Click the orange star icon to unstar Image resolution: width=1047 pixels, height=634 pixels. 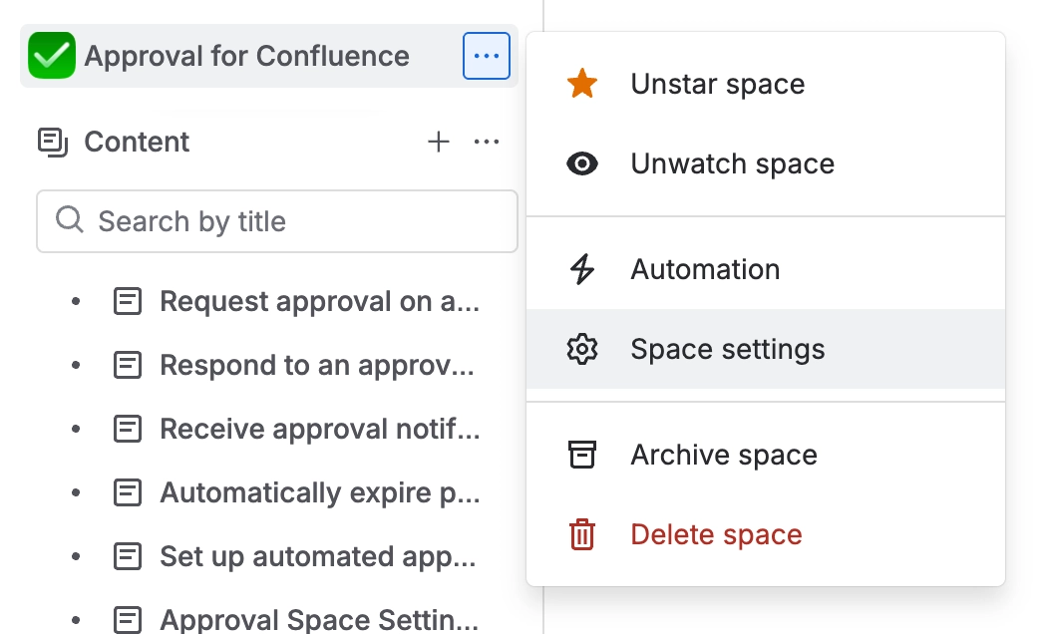(582, 84)
